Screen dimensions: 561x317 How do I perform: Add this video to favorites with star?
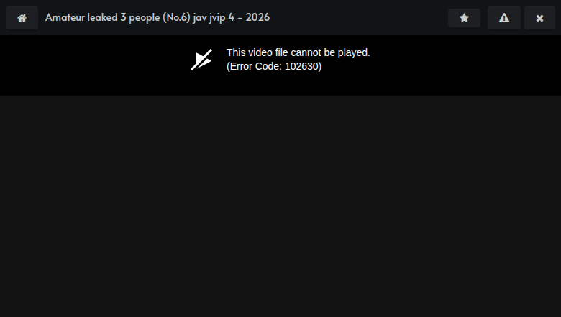coord(464,18)
